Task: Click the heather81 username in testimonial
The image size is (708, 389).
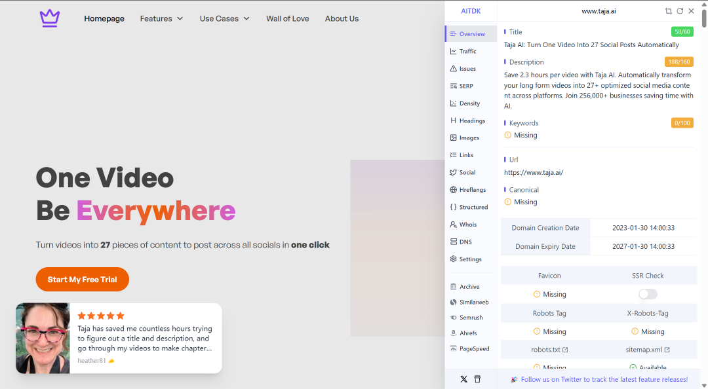Action: (x=92, y=361)
